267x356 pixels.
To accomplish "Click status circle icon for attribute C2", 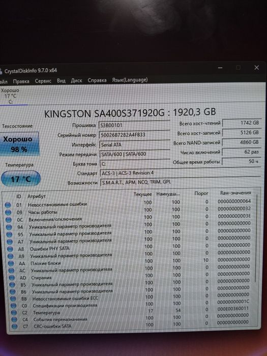I will 14,313.
